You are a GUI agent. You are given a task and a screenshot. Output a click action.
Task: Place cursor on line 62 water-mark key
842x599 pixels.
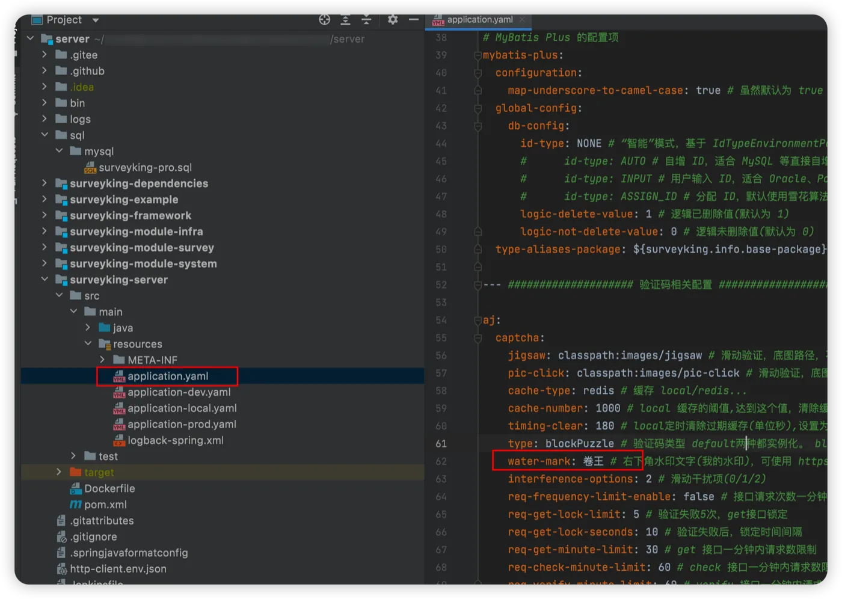tap(539, 461)
